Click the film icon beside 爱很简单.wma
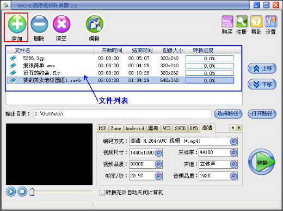Image resolution: width=283 pixels, height=211 pixels. 13,66
